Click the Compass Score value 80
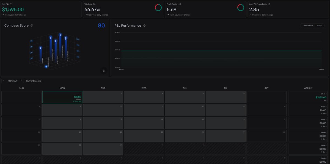Viewport: 330px width, 164px height. pyautogui.click(x=101, y=26)
